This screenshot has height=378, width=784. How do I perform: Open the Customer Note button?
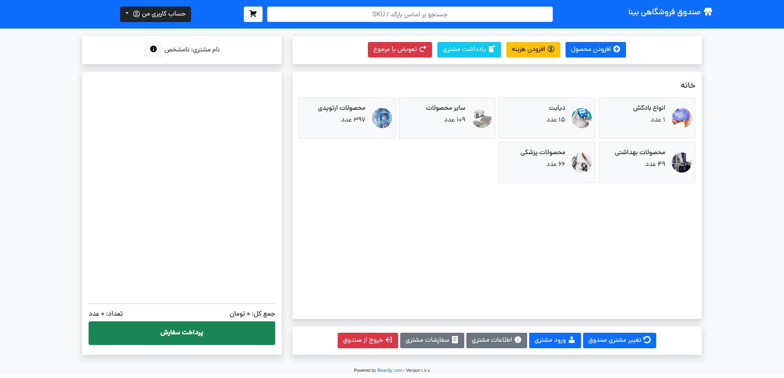point(469,50)
